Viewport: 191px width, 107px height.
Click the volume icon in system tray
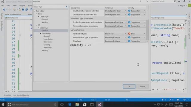(162, 104)
